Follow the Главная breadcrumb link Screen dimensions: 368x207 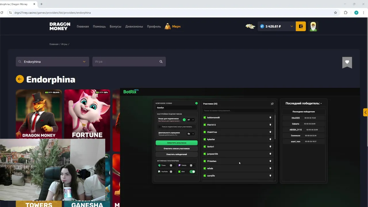click(54, 44)
